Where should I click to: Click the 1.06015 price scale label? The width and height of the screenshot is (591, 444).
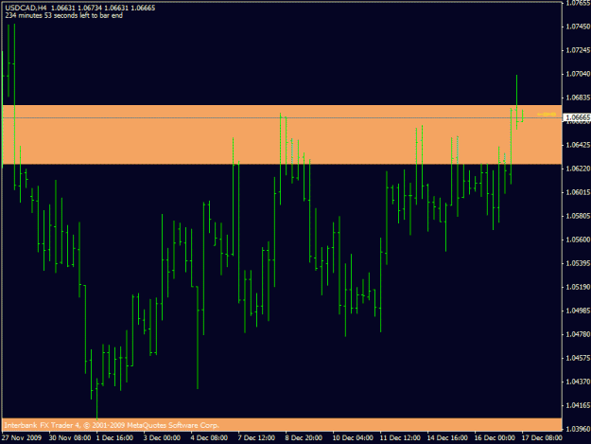(x=578, y=192)
